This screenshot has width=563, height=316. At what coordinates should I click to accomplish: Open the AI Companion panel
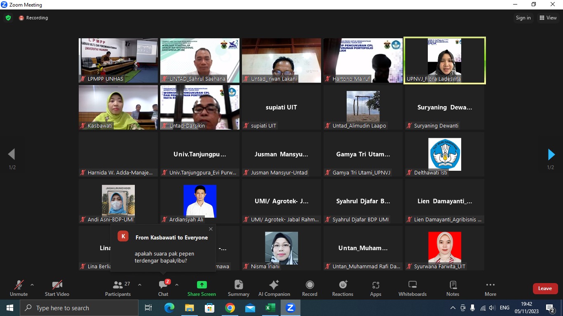pyautogui.click(x=274, y=288)
